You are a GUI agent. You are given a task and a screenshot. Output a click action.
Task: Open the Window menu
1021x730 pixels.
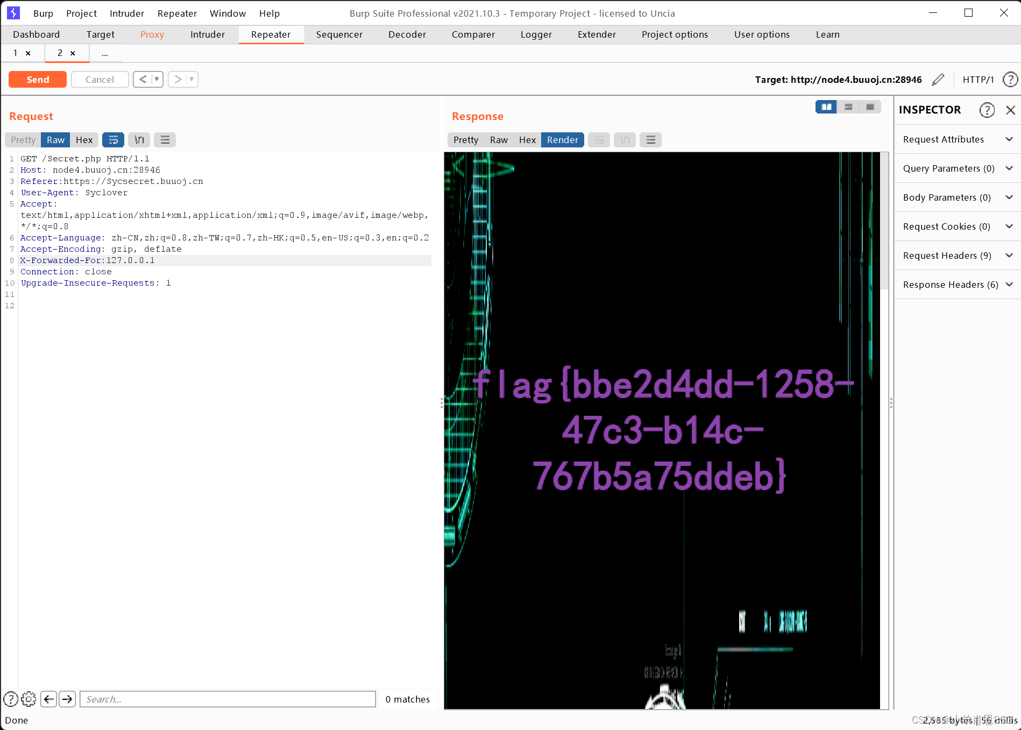(x=228, y=13)
